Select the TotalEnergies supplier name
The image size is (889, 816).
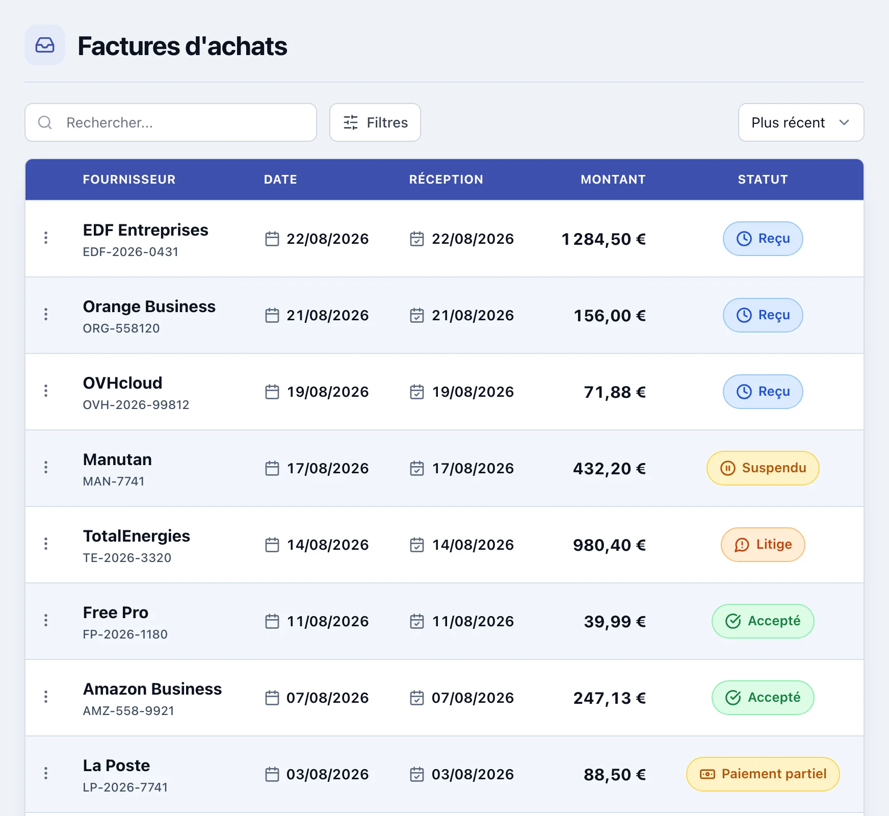tap(137, 536)
